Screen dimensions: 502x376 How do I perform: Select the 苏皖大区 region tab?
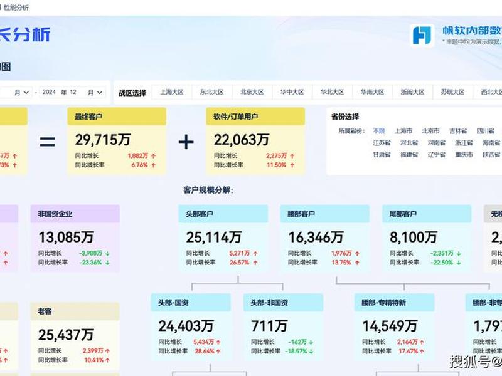coord(452,92)
